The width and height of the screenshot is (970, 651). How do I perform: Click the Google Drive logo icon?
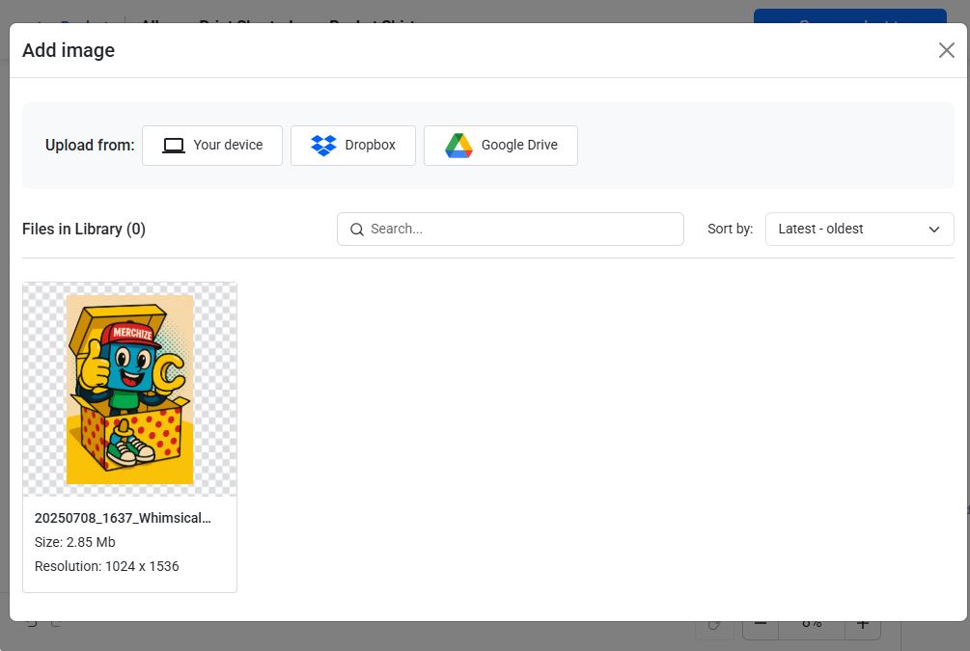pyautogui.click(x=458, y=146)
